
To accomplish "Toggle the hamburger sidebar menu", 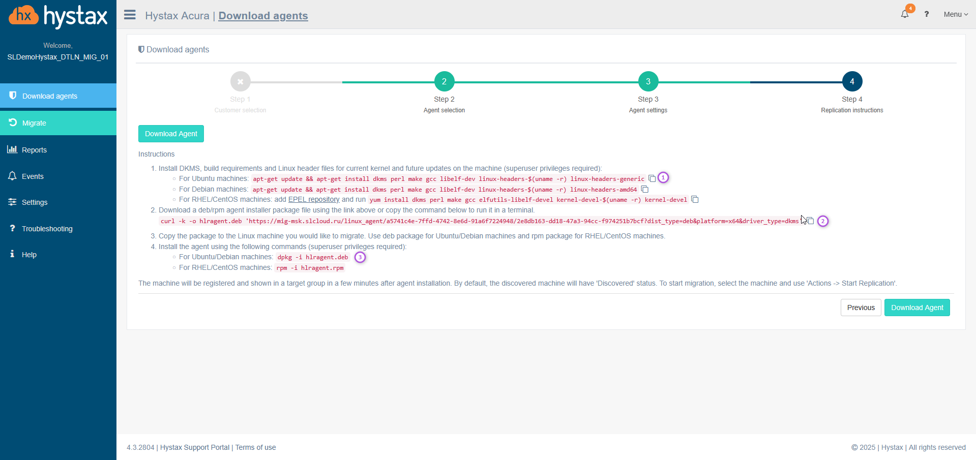I will [x=130, y=15].
